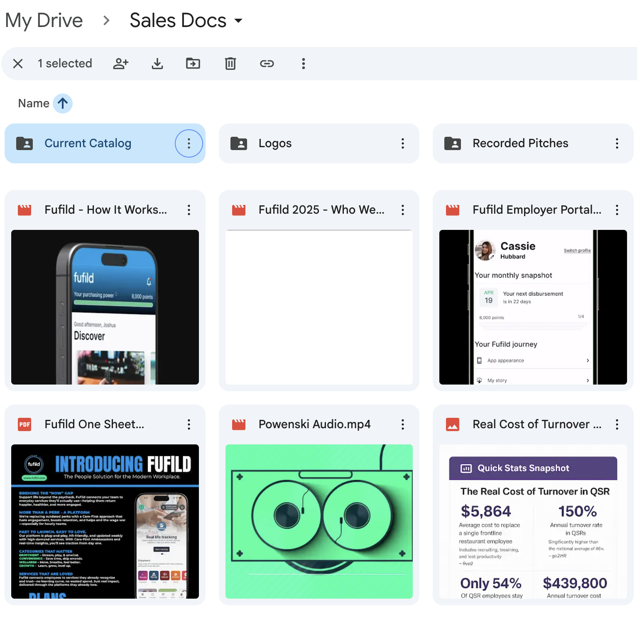Move selected item to another folder
The height and width of the screenshot is (624, 637).
click(x=193, y=64)
